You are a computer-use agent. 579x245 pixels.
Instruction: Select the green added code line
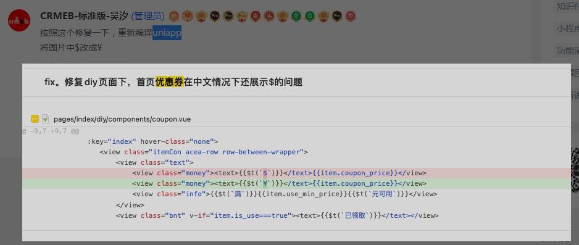click(296, 183)
